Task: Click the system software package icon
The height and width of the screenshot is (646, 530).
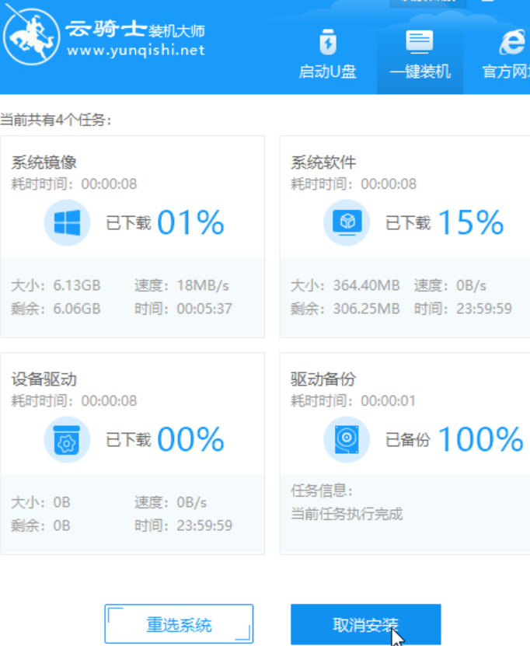Action: pyautogui.click(x=346, y=223)
